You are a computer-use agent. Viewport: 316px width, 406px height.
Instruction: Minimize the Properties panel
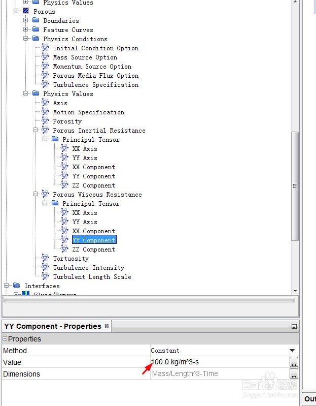pyautogui.click(x=294, y=327)
